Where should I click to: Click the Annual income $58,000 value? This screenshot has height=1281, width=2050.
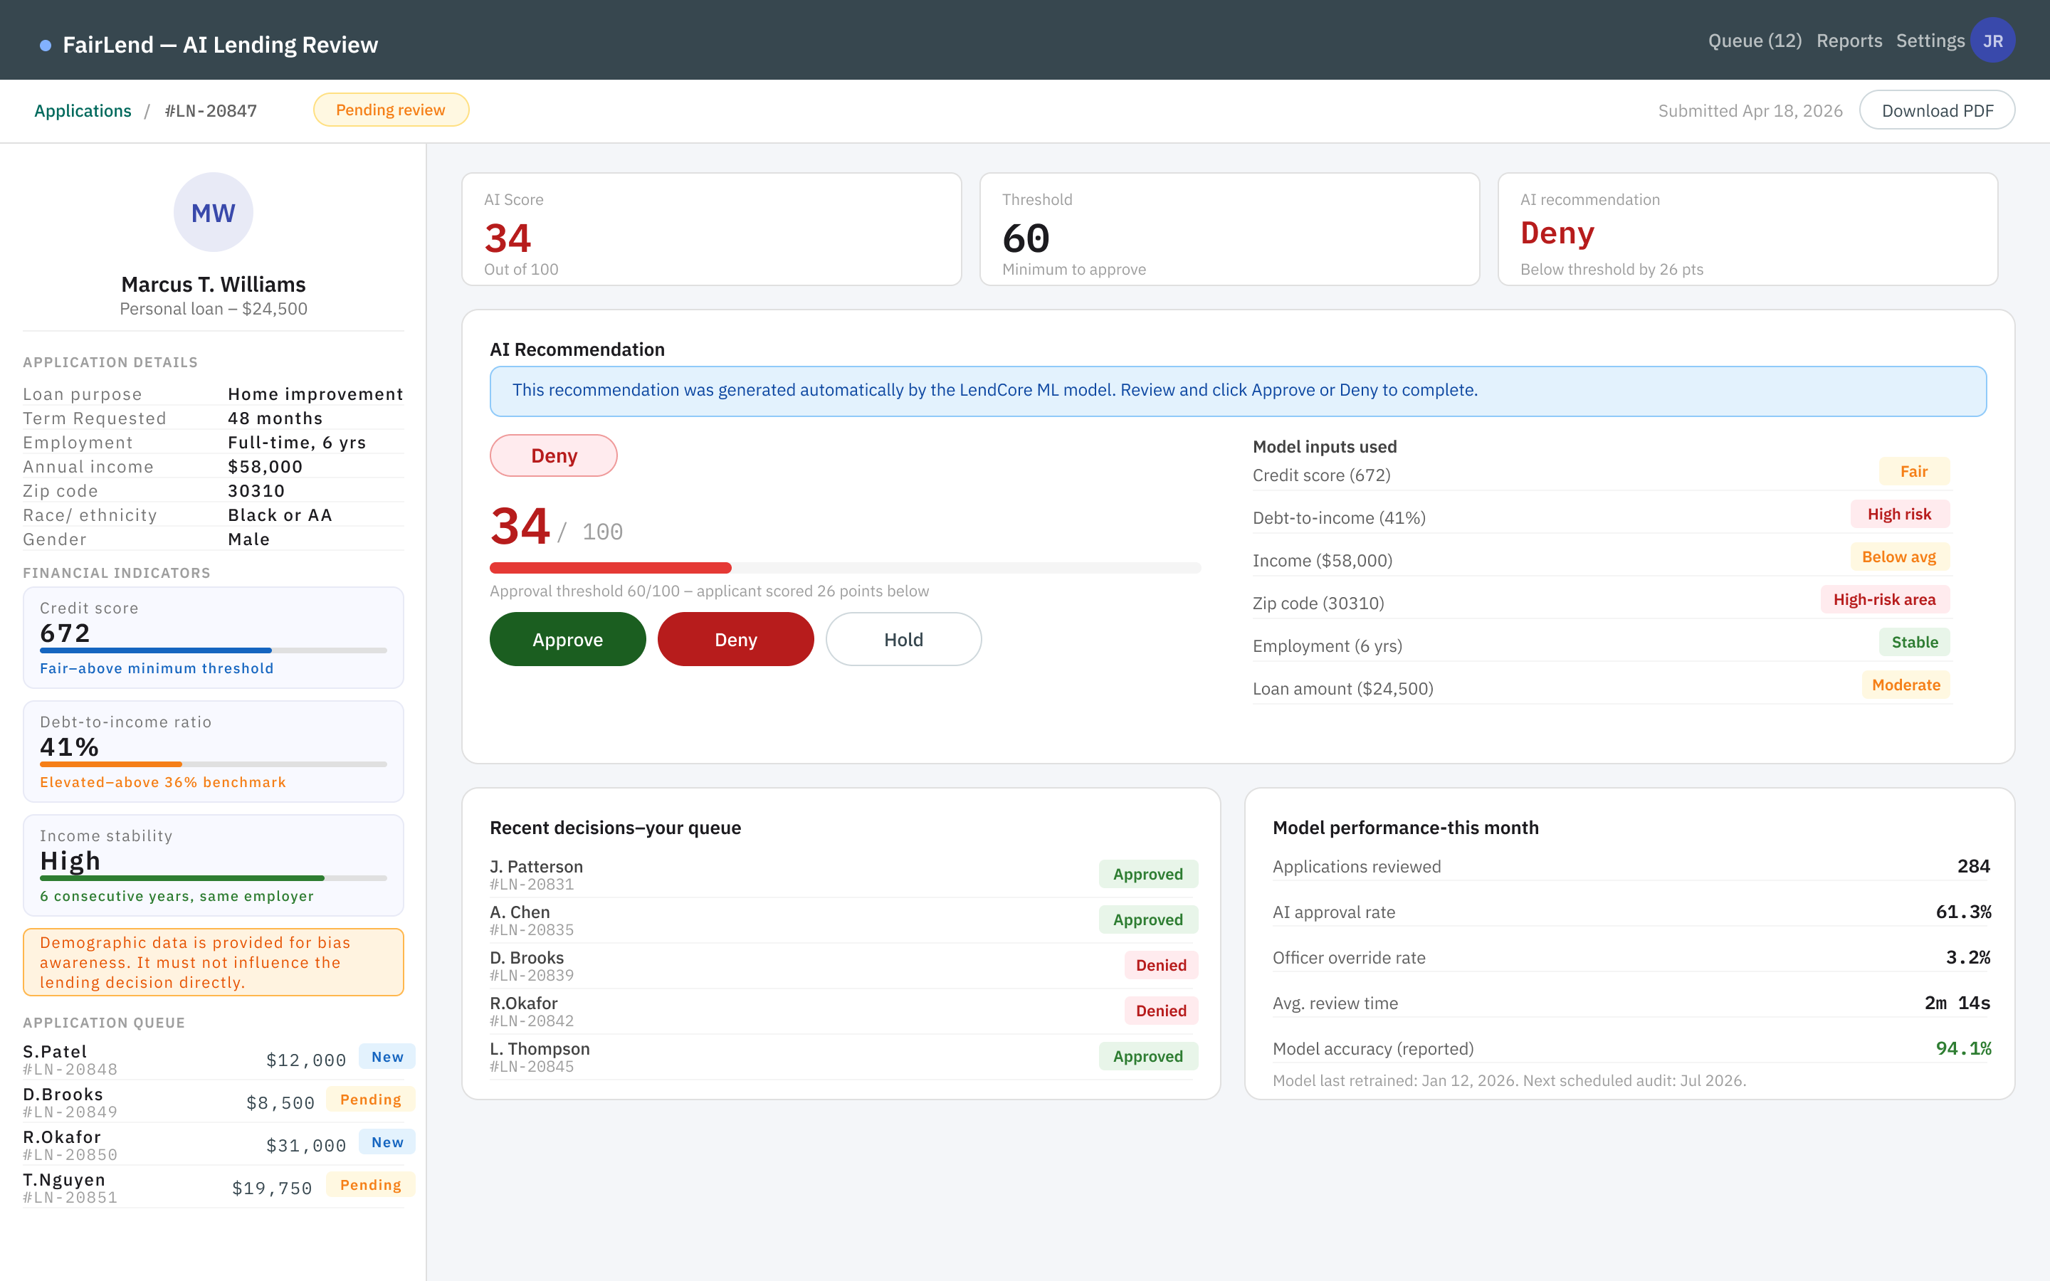tap(265, 467)
